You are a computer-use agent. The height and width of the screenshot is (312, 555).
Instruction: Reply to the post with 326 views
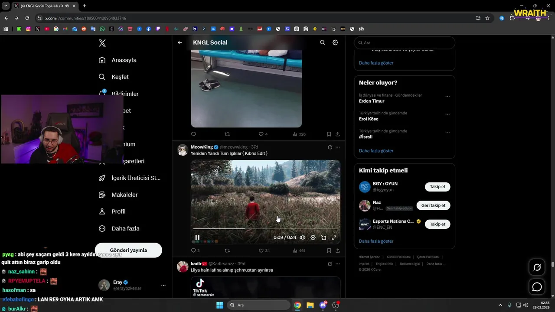(193, 134)
